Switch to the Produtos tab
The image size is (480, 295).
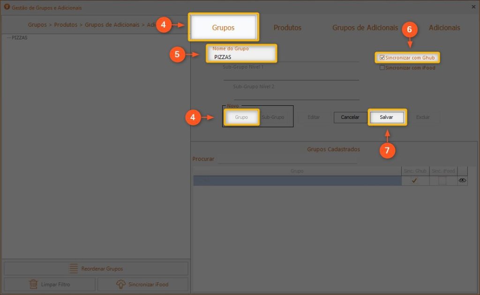(x=287, y=28)
